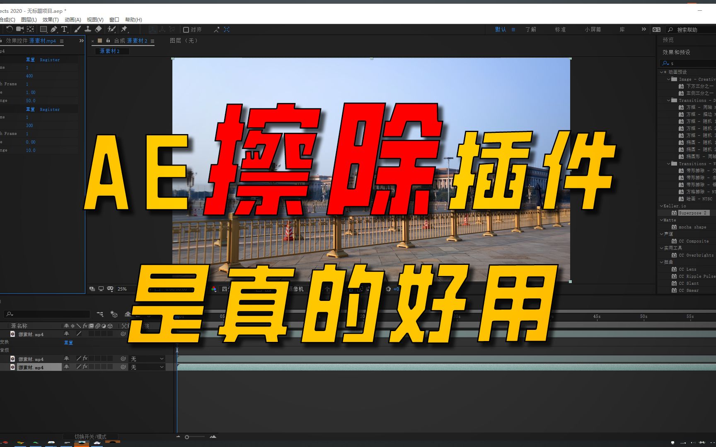This screenshot has height=447, width=716.
Task: Open the adjust exposure color icon near 四分
Action: 214,289
